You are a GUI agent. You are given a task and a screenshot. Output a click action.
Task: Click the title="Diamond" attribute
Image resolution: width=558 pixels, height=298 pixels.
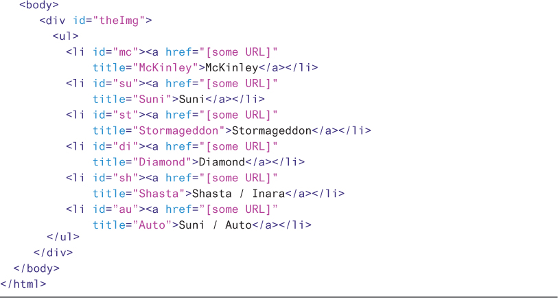click(x=142, y=161)
